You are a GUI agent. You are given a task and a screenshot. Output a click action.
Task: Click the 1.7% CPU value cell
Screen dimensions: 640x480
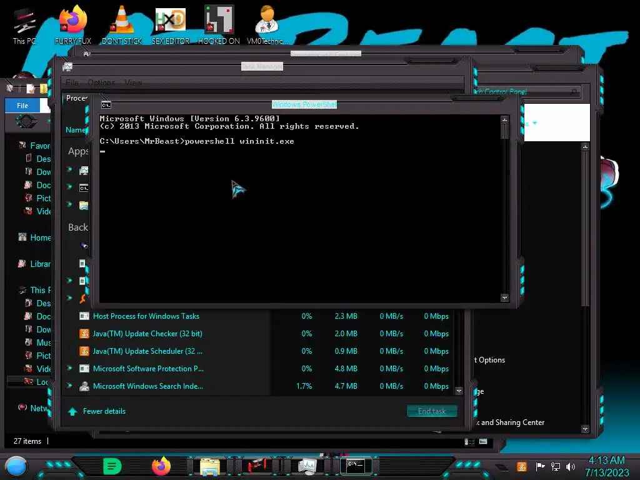(304, 386)
